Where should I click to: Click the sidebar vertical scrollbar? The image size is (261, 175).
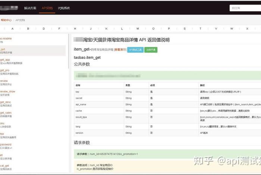(x=68, y=51)
